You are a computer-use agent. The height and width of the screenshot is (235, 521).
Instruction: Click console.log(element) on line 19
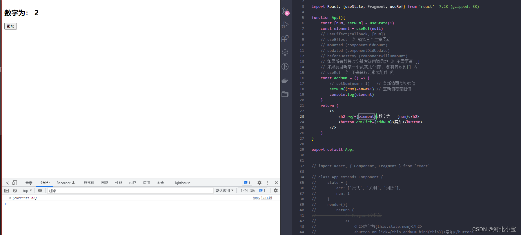(x=352, y=95)
